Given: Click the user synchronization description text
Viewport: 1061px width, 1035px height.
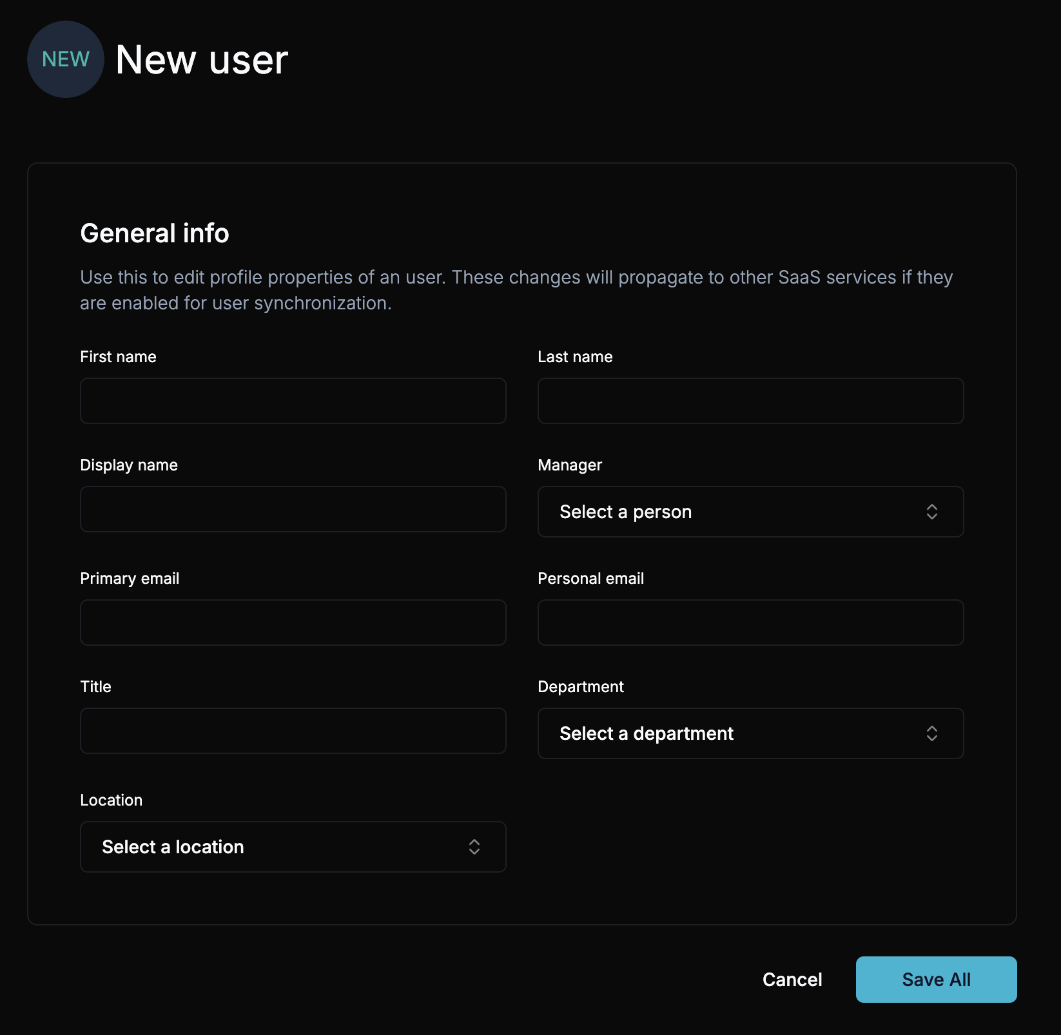Looking at the screenshot, I should 516,289.
